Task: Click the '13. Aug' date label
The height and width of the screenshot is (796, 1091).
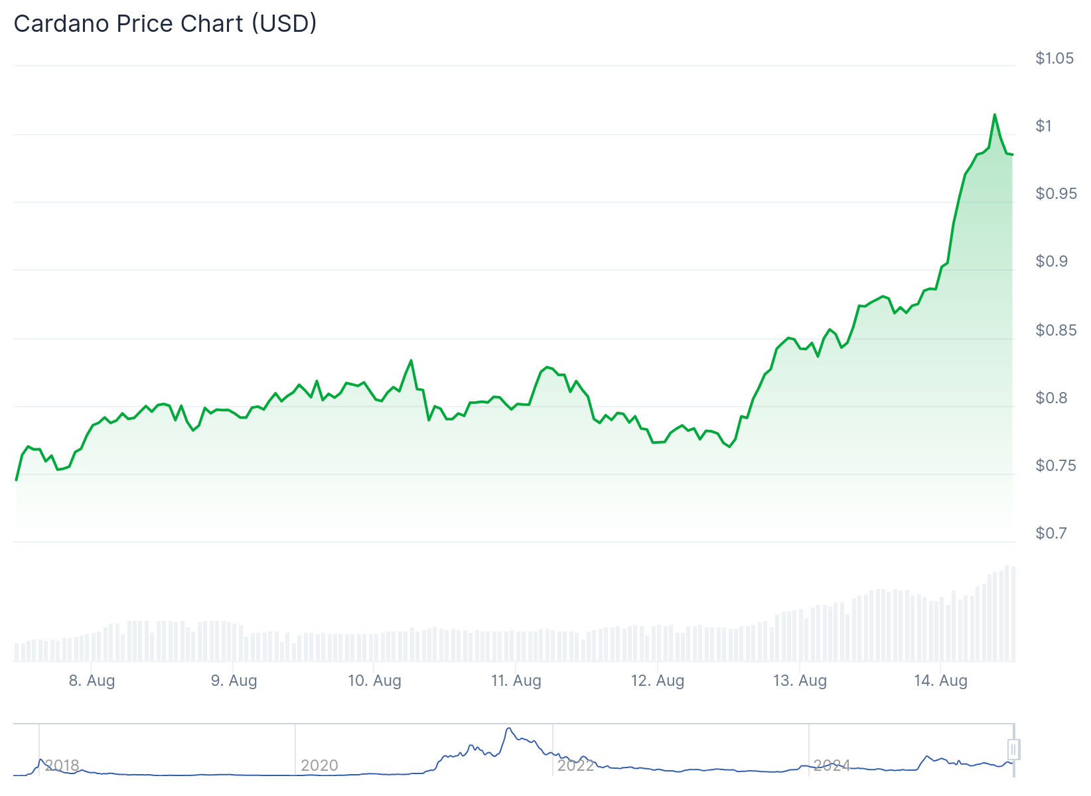Action: click(x=800, y=681)
